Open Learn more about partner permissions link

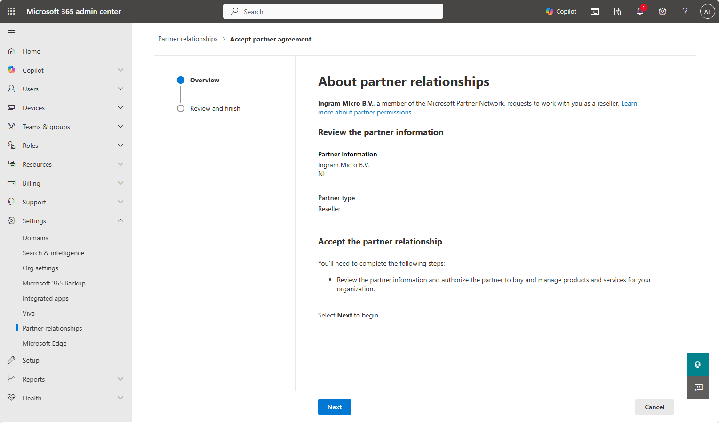[365, 112]
